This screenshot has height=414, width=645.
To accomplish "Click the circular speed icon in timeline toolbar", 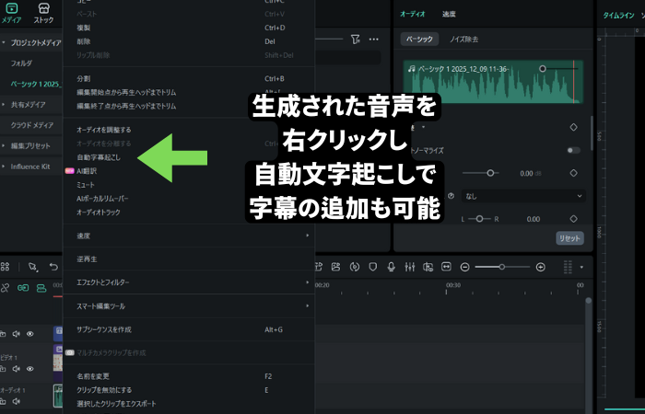I will pyautogui.click(x=354, y=267).
